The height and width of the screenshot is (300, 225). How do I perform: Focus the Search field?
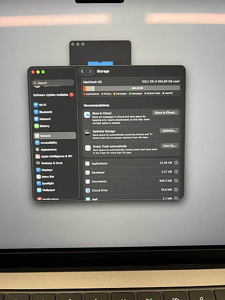coord(53,82)
